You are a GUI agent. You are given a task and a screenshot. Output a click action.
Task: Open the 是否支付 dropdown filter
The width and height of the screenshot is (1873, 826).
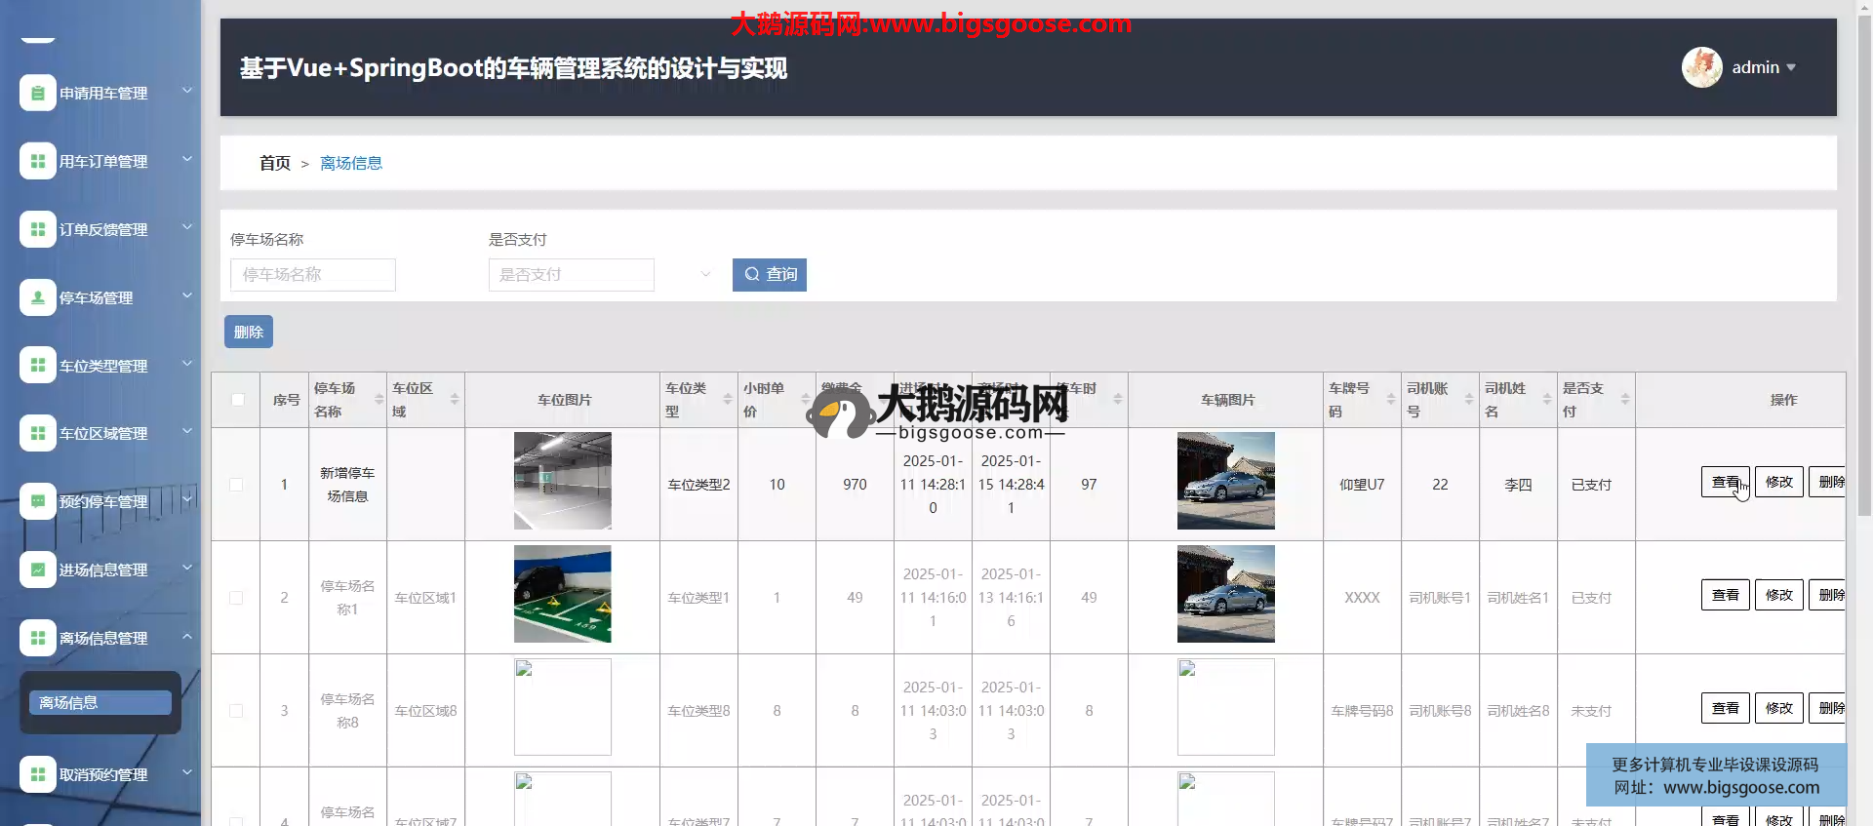point(602,275)
